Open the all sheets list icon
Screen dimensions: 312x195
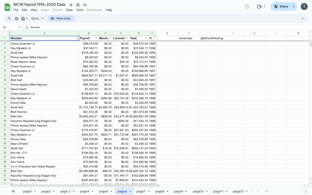(13, 191)
